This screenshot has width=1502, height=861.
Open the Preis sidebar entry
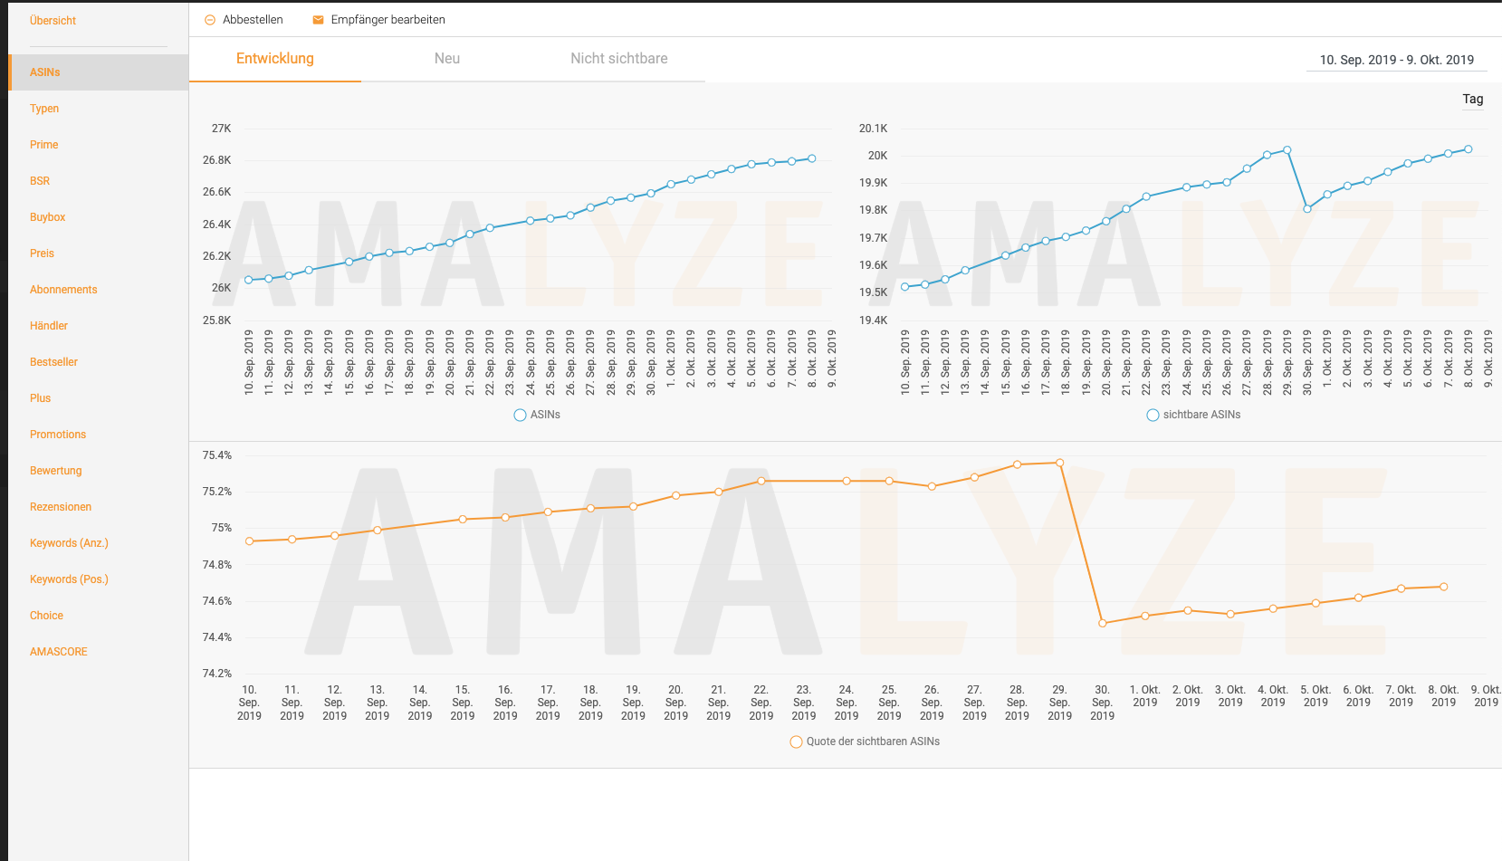(42, 254)
